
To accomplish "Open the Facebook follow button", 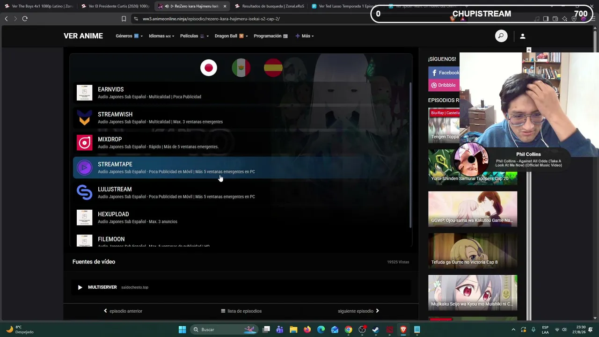I will [444, 73].
